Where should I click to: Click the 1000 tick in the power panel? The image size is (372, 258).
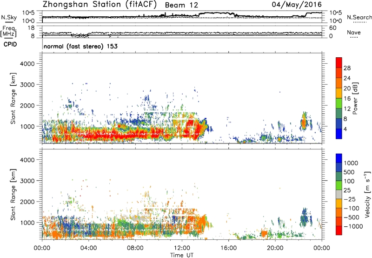pyautogui.click(x=27, y=126)
